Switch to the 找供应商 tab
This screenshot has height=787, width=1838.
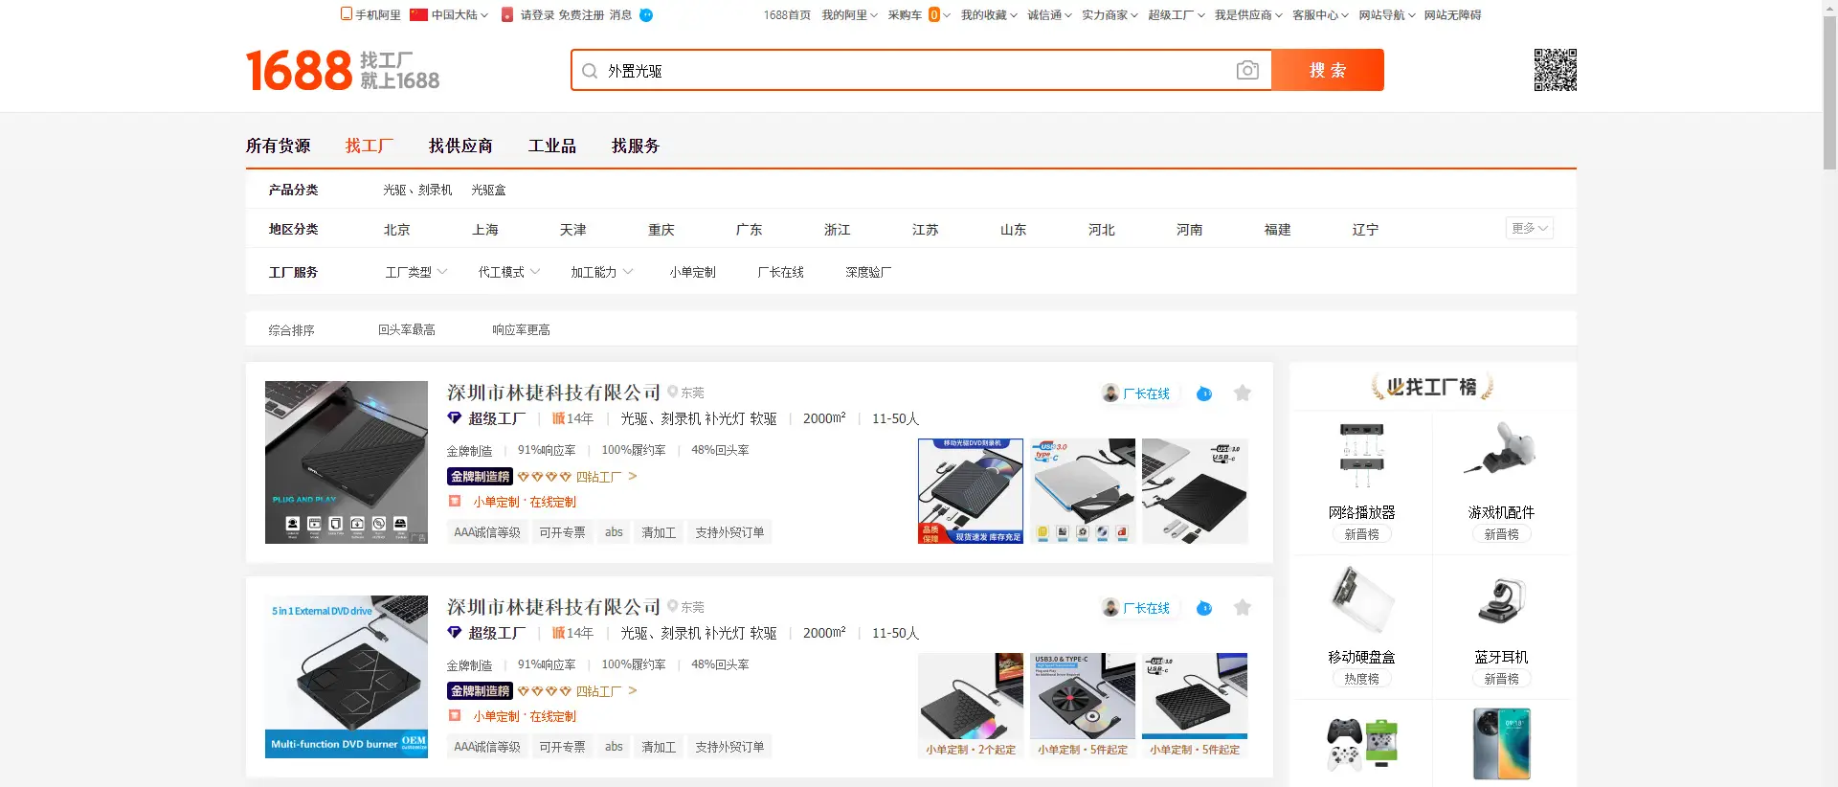[x=460, y=146]
